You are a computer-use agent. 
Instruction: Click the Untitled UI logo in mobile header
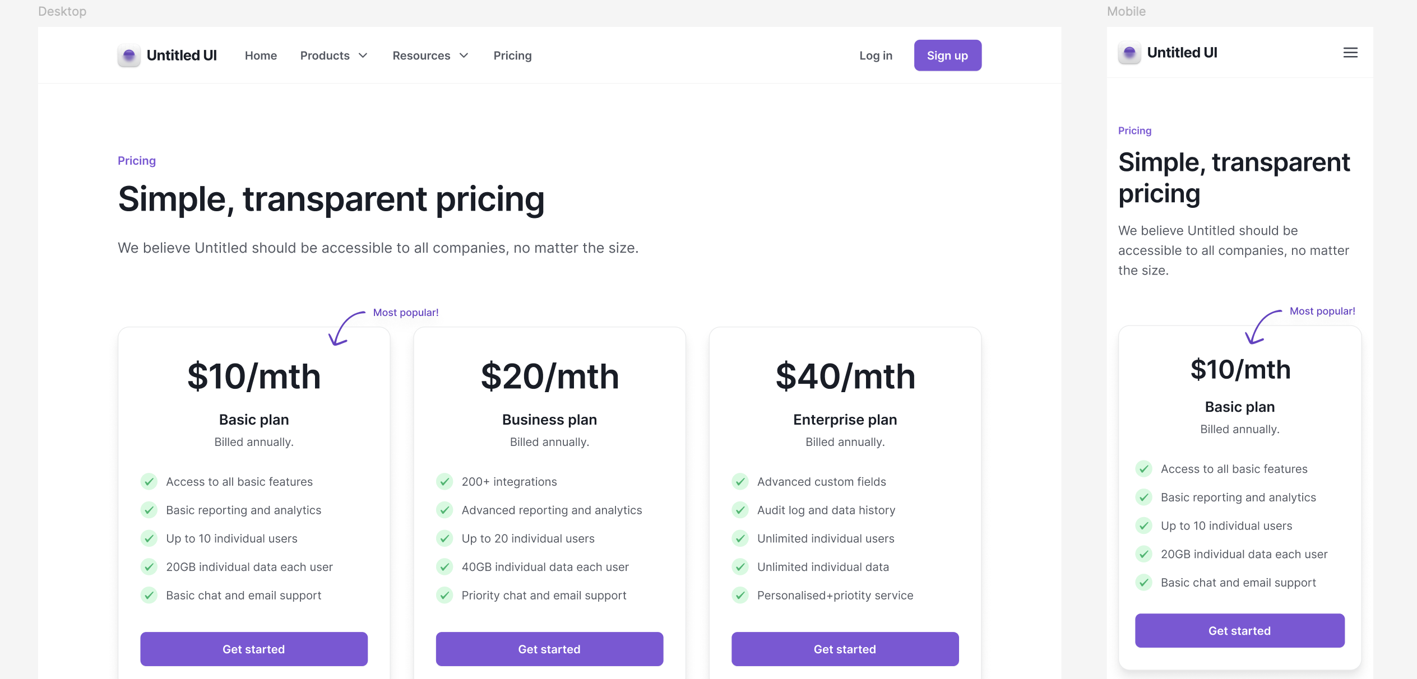click(x=1168, y=53)
